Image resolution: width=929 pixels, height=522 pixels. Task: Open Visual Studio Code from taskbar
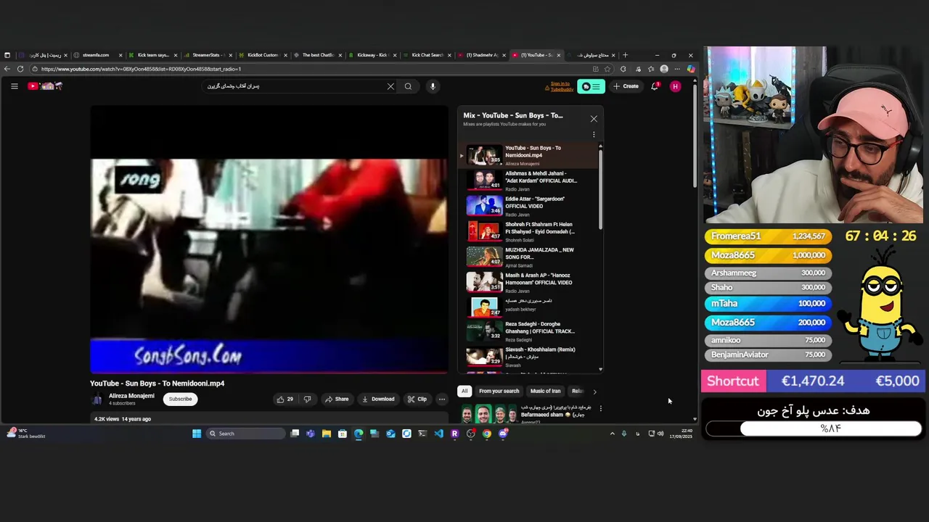[x=438, y=434]
